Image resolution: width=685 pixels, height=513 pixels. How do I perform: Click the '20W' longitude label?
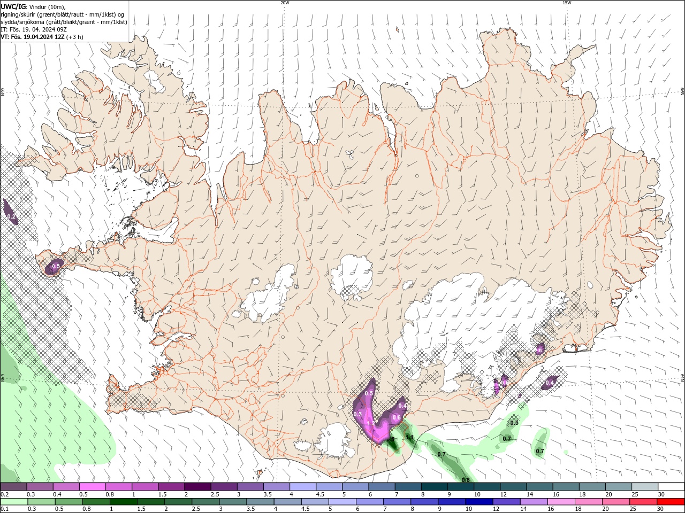(285, 2)
